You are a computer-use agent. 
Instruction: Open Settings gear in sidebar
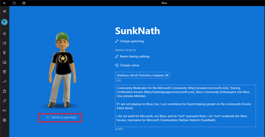(x=5, y=120)
